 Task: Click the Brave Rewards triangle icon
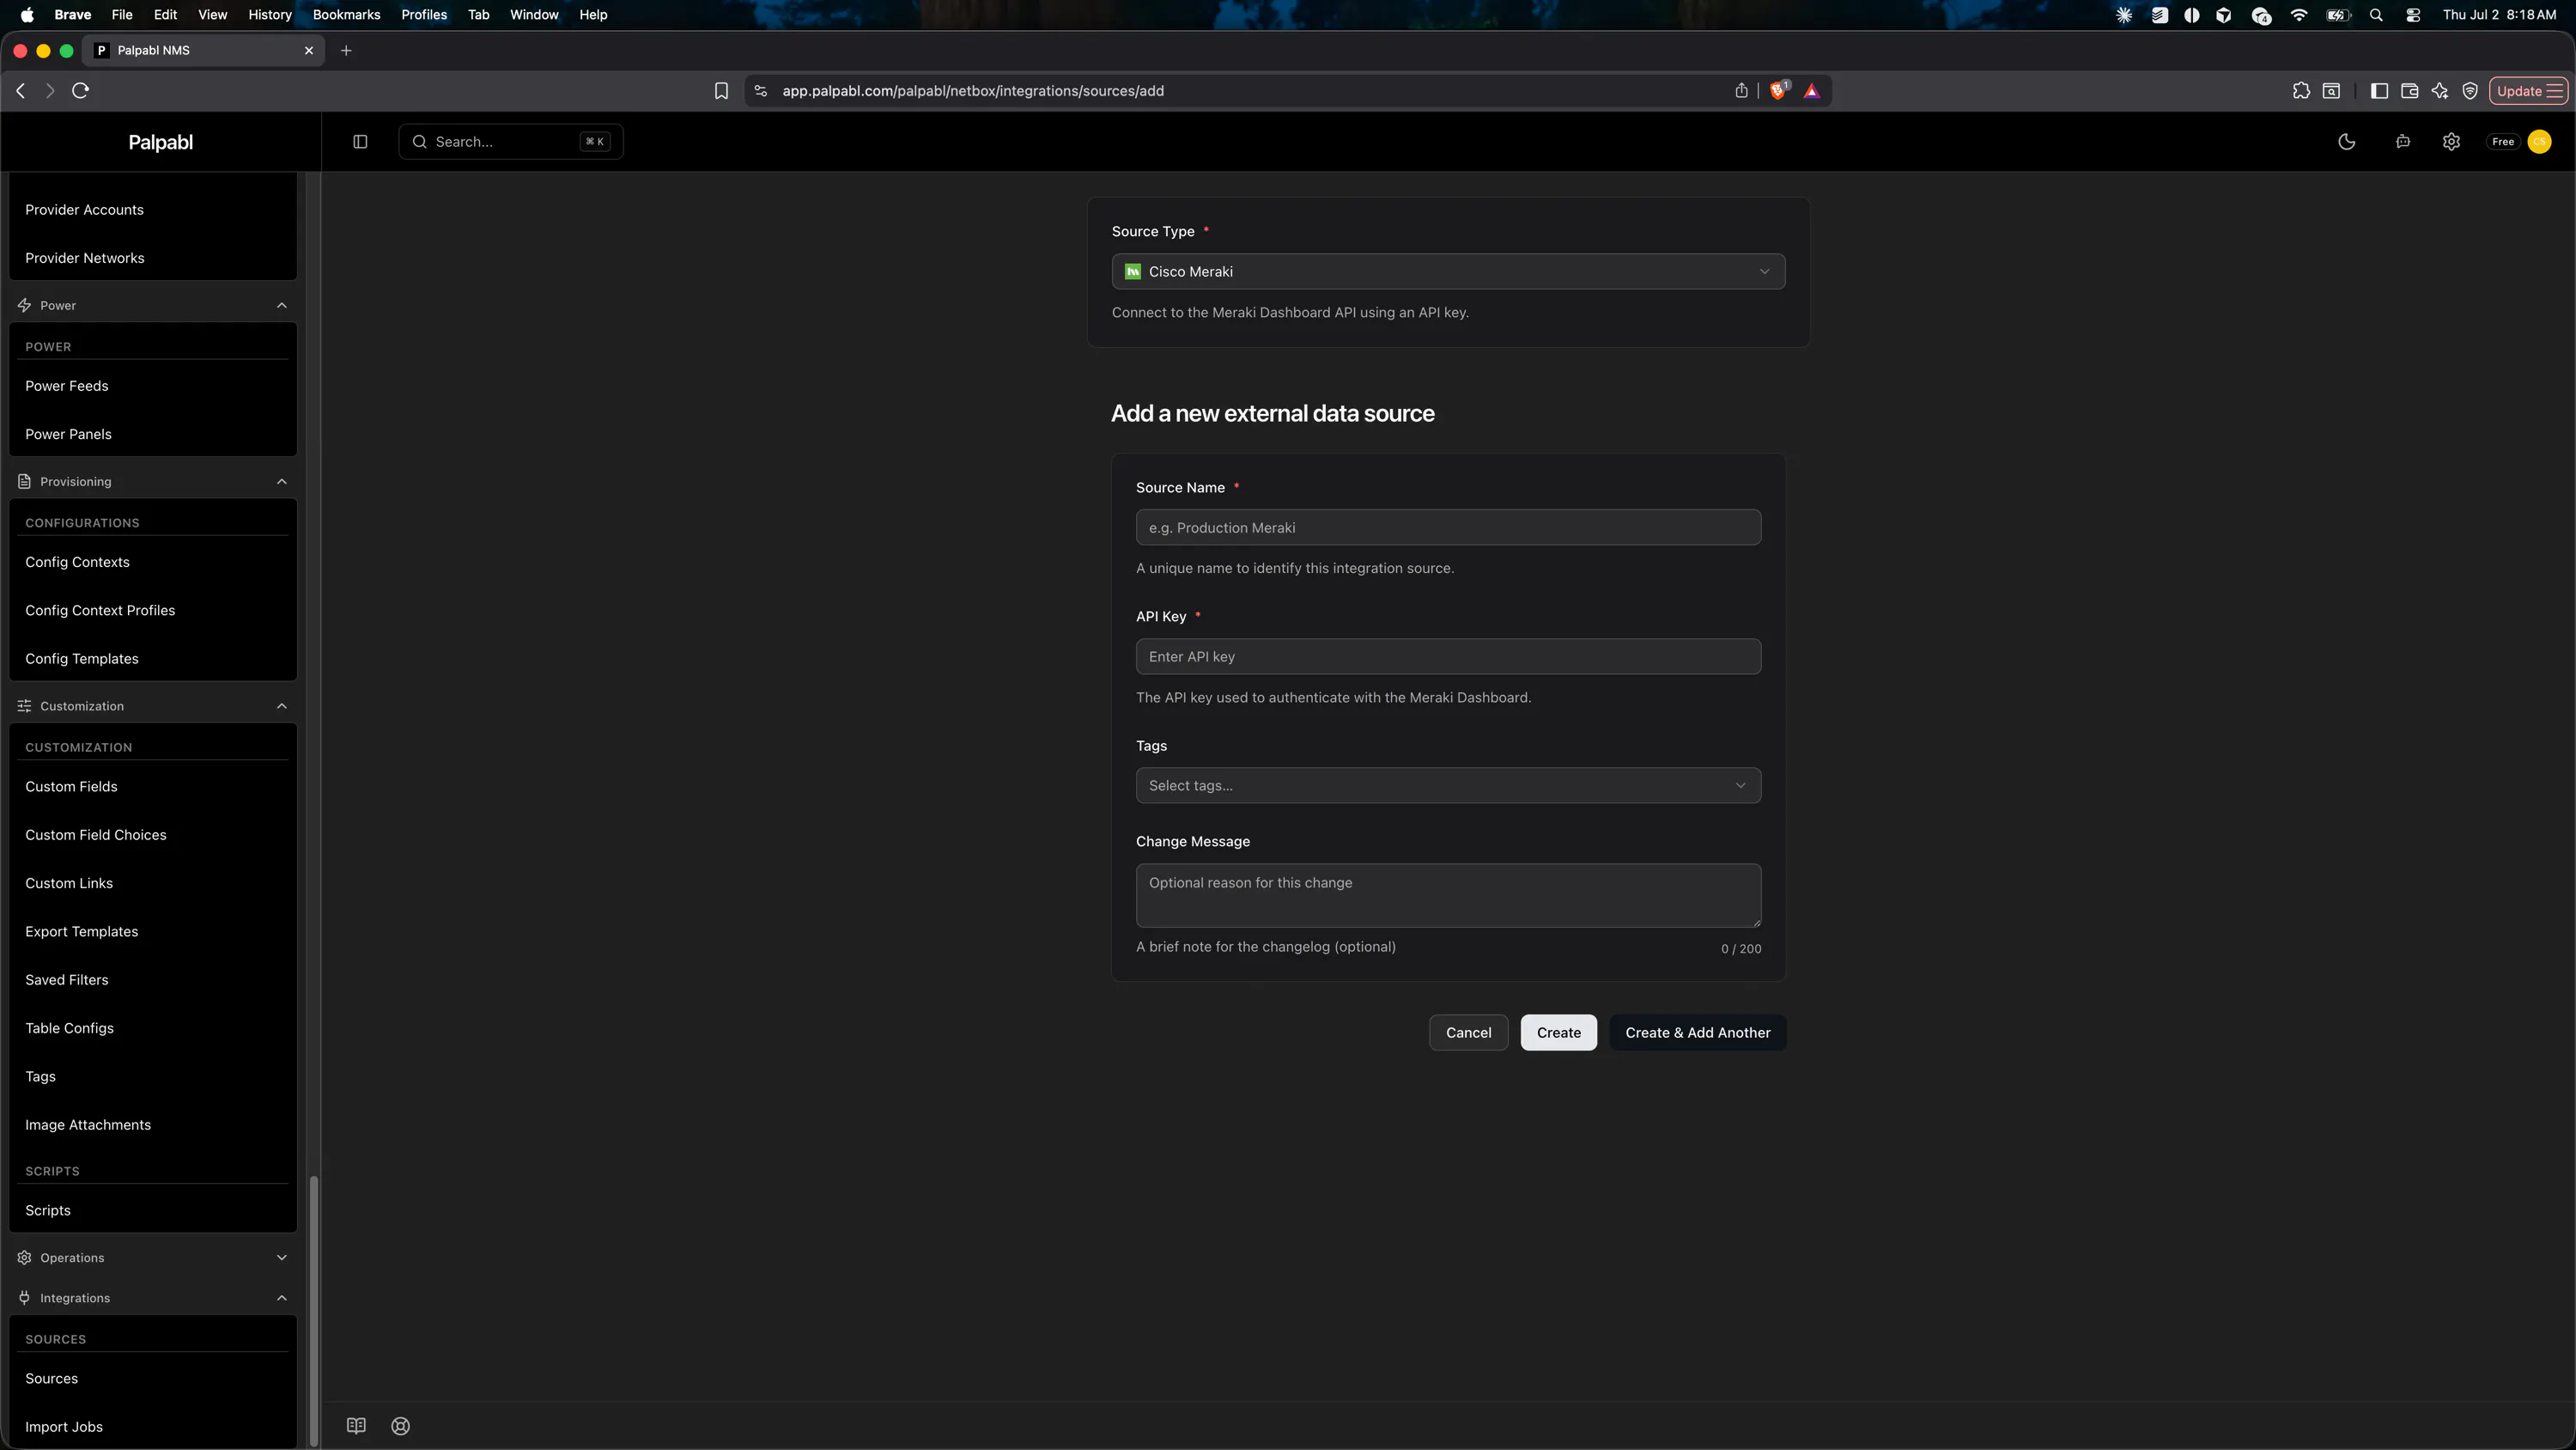click(x=1811, y=91)
